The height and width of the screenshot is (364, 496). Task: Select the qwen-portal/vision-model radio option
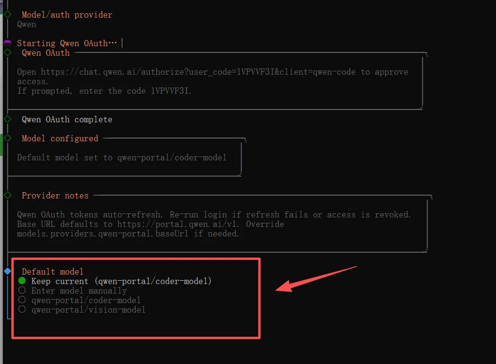82,309
